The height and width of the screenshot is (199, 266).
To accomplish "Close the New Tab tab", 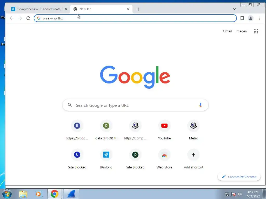I will tap(128, 9).
